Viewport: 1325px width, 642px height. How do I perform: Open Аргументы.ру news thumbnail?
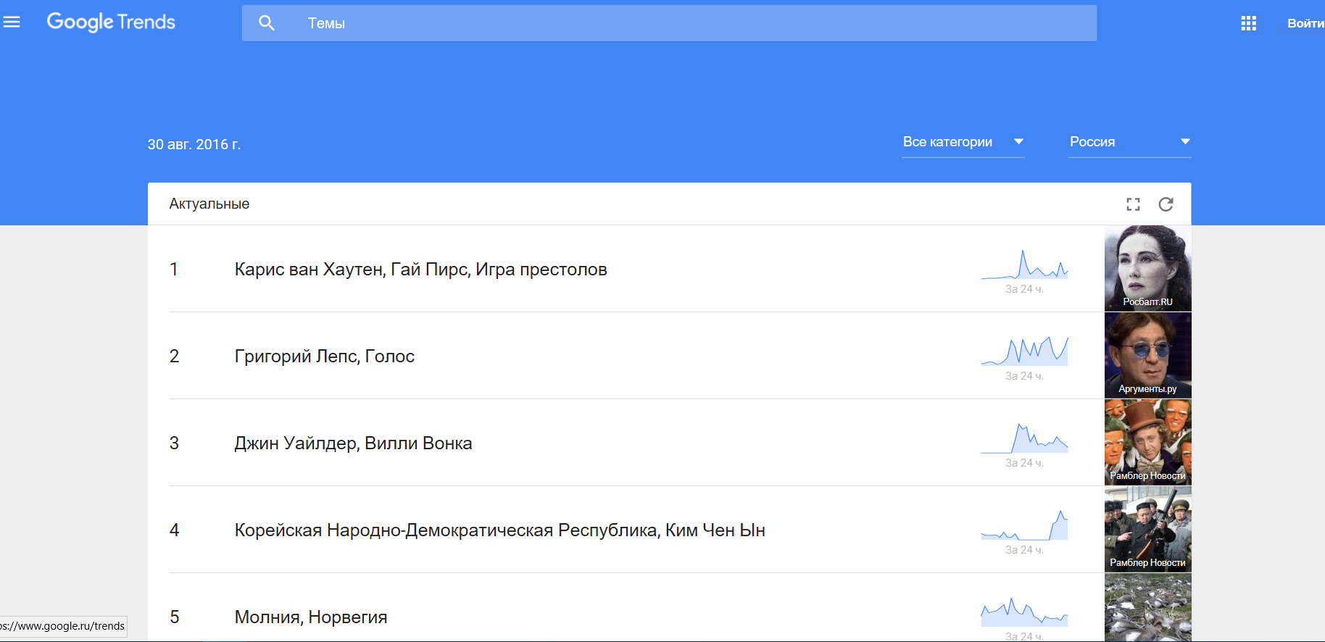(x=1147, y=355)
